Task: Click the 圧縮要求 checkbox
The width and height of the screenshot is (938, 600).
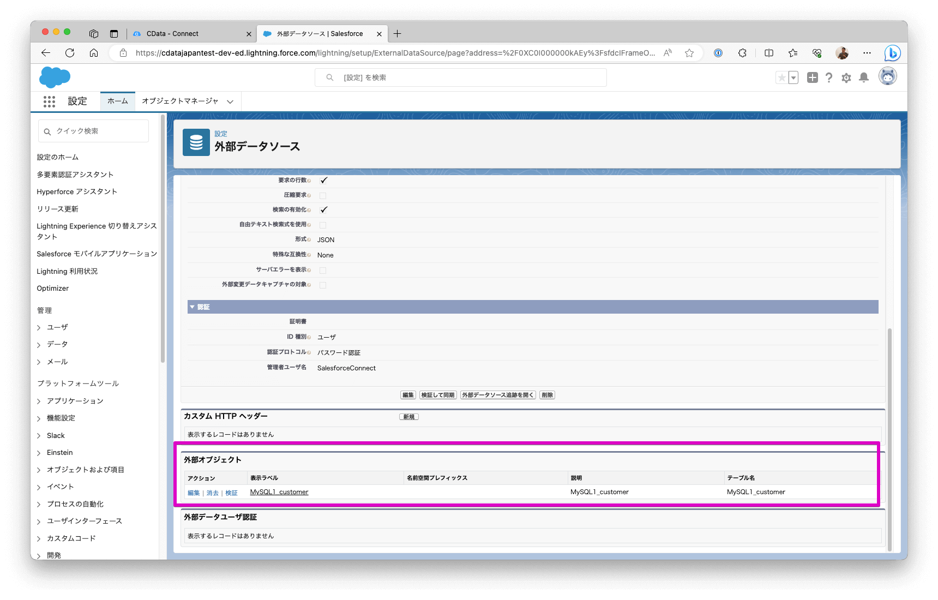Action: click(323, 195)
